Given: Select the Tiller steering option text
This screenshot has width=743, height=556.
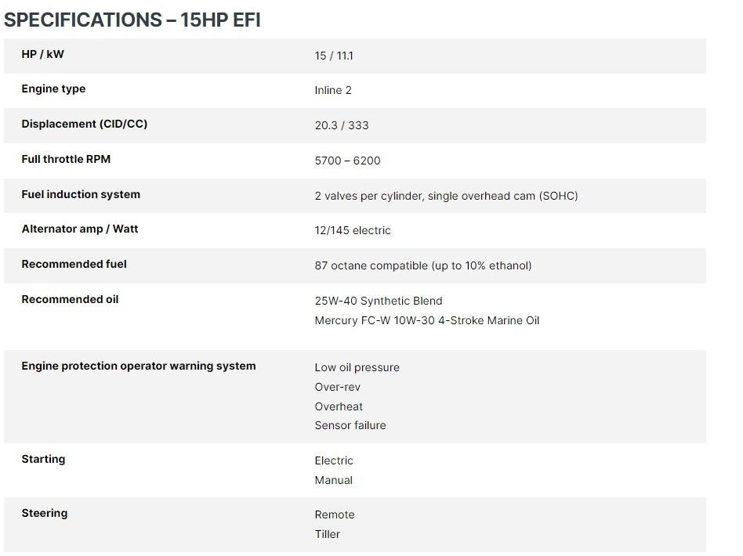Looking at the screenshot, I should pos(328,534).
